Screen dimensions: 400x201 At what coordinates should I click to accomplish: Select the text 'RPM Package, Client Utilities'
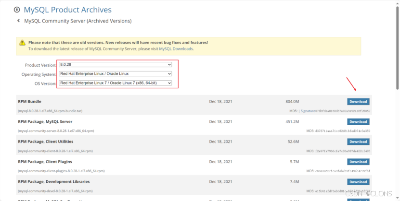point(46,142)
